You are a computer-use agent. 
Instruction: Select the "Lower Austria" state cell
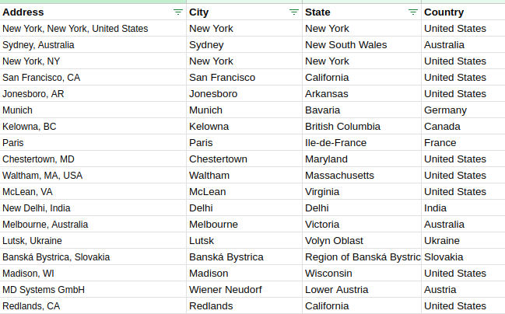(x=337, y=290)
